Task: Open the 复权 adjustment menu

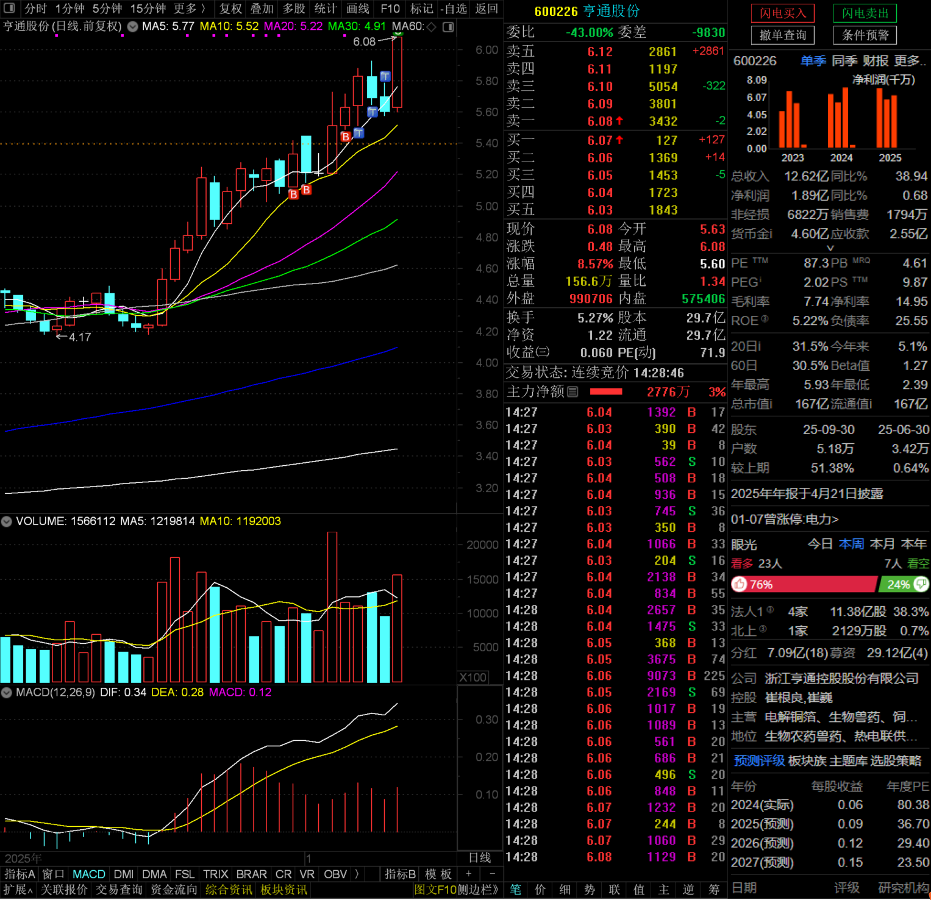Action: [230, 9]
